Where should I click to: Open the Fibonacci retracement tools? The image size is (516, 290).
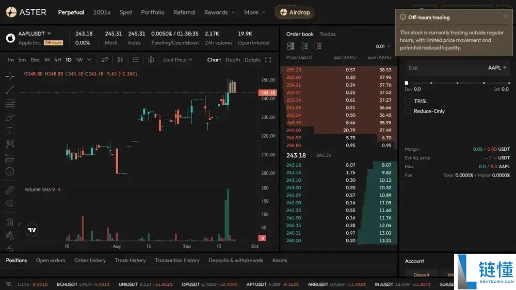point(10,103)
